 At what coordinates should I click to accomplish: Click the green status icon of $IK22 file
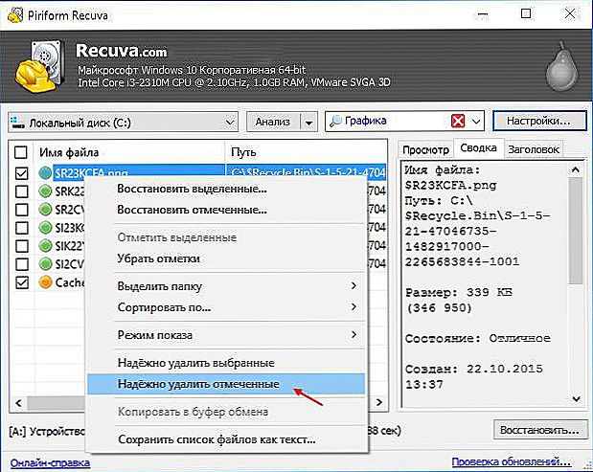45,246
